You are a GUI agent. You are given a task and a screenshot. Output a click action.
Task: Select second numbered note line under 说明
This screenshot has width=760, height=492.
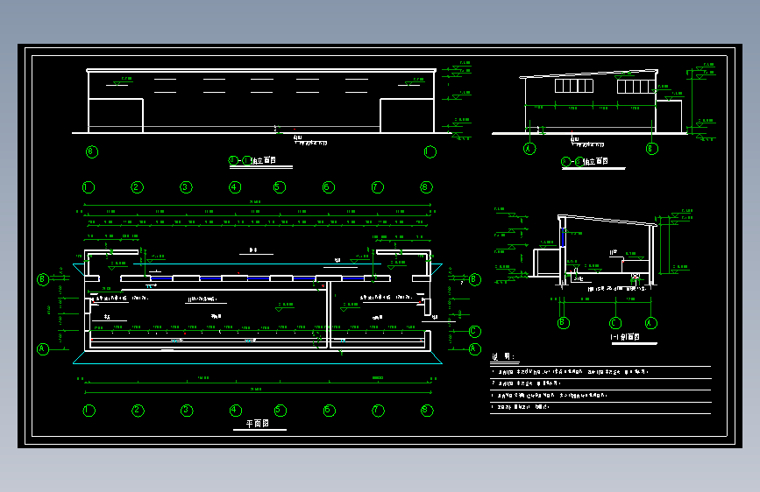coord(526,383)
